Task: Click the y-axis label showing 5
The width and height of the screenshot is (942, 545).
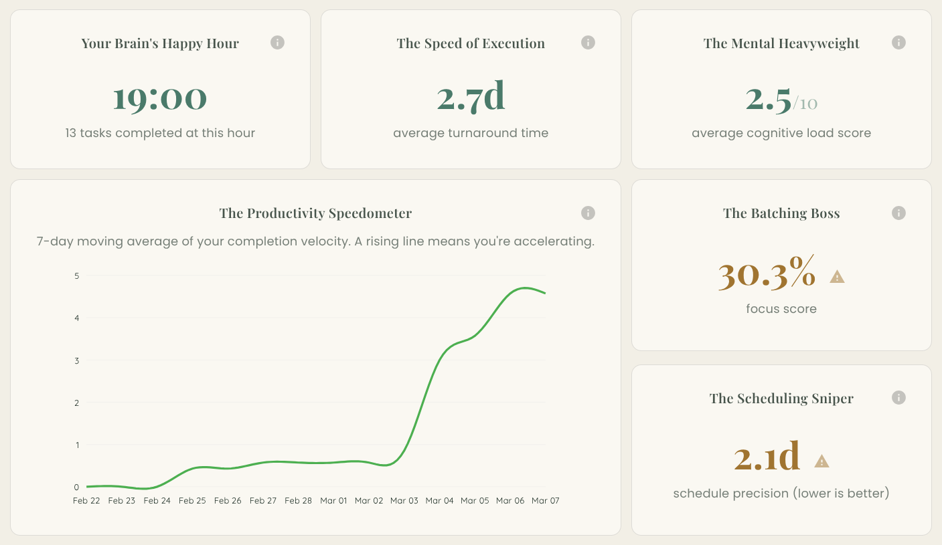Action: (76, 276)
